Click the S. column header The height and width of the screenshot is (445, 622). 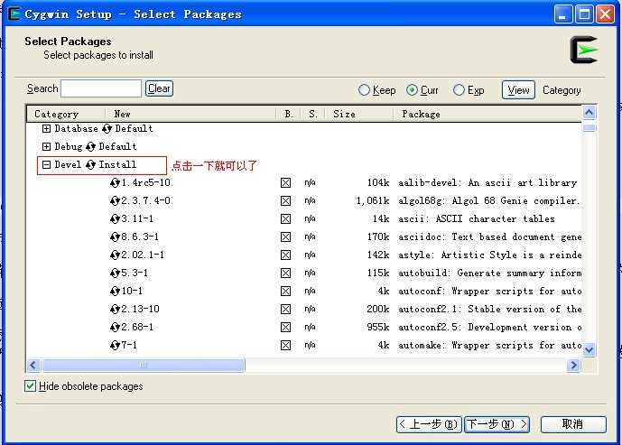313,115
